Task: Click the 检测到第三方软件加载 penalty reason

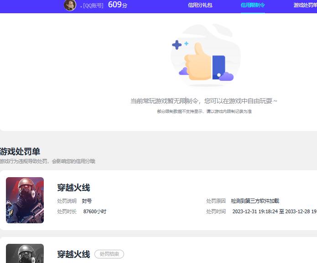Action: (255, 201)
